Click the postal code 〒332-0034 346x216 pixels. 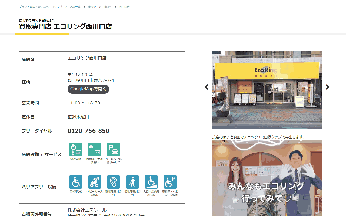point(80,75)
